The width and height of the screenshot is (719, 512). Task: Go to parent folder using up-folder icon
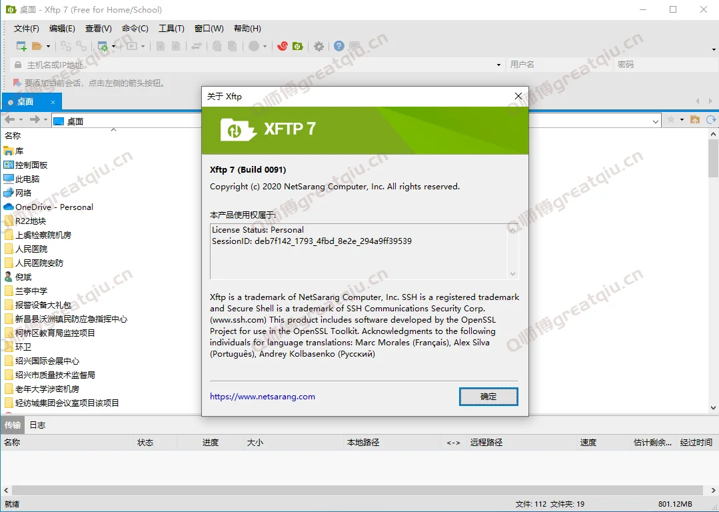point(695,120)
